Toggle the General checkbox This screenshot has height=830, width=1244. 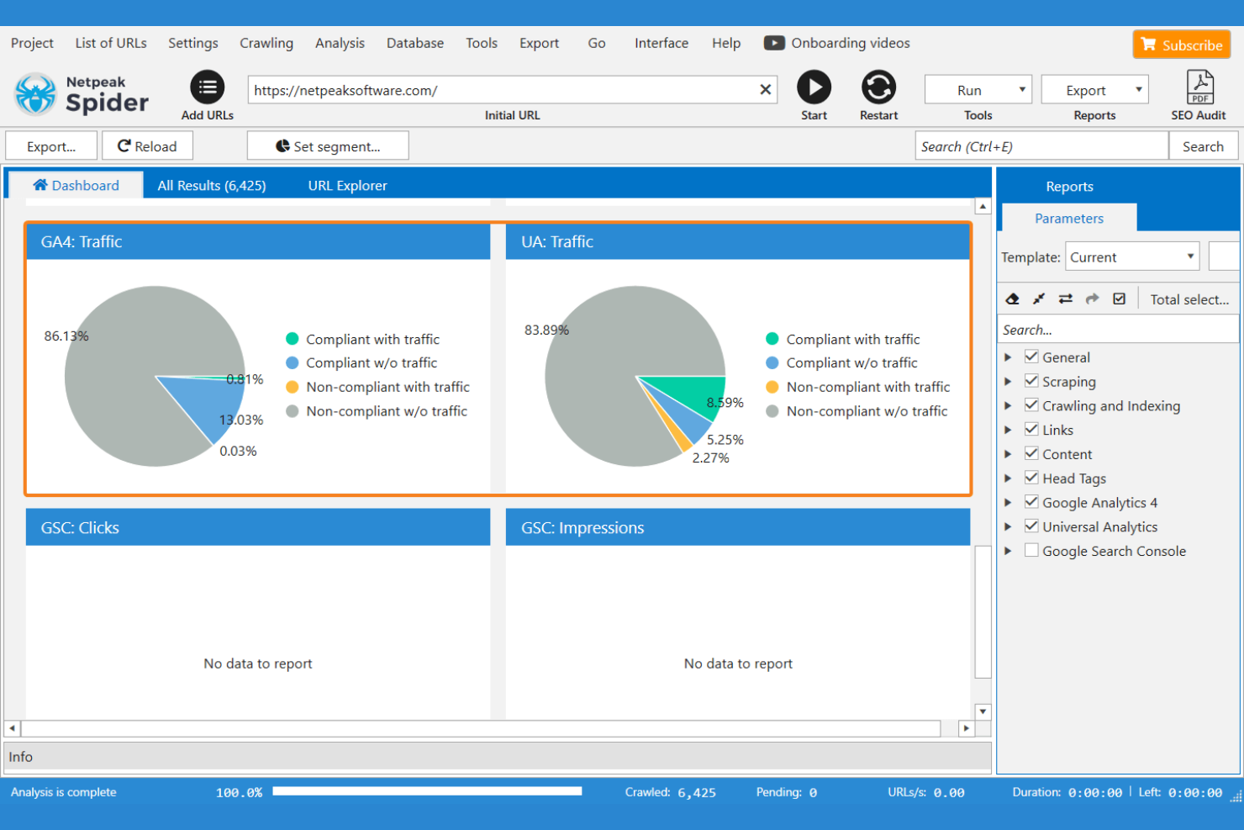[x=1031, y=357]
